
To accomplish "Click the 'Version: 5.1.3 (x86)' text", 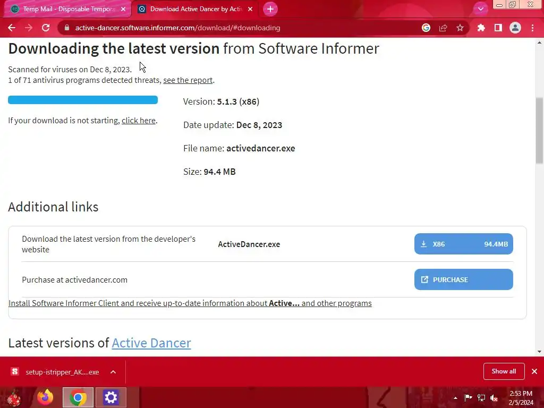I will (x=221, y=101).
